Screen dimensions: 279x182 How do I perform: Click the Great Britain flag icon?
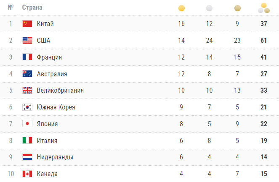click(x=27, y=91)
